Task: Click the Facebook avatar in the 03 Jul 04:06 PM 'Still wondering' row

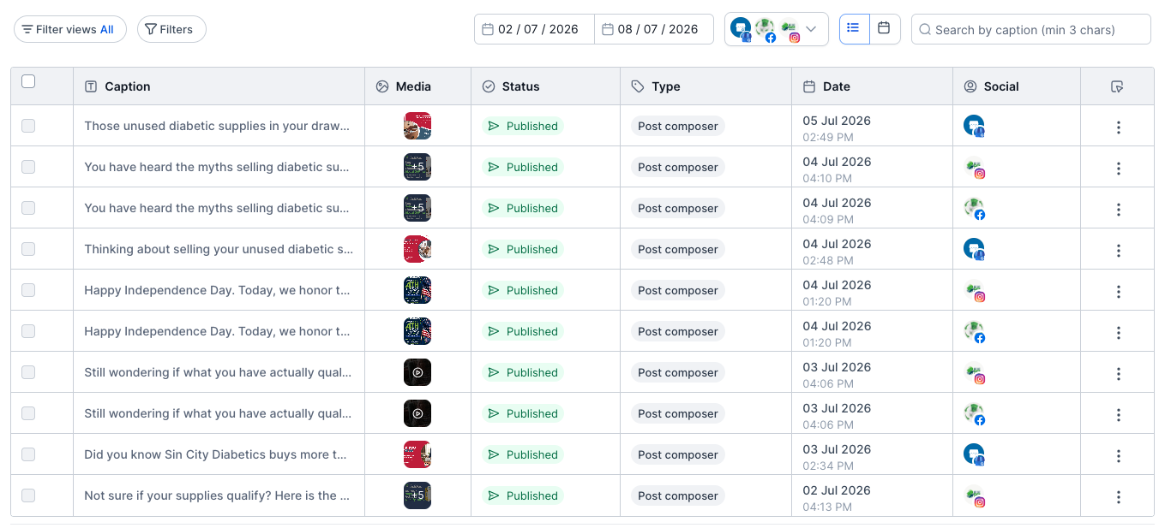Action: click(x=974, y=414)
